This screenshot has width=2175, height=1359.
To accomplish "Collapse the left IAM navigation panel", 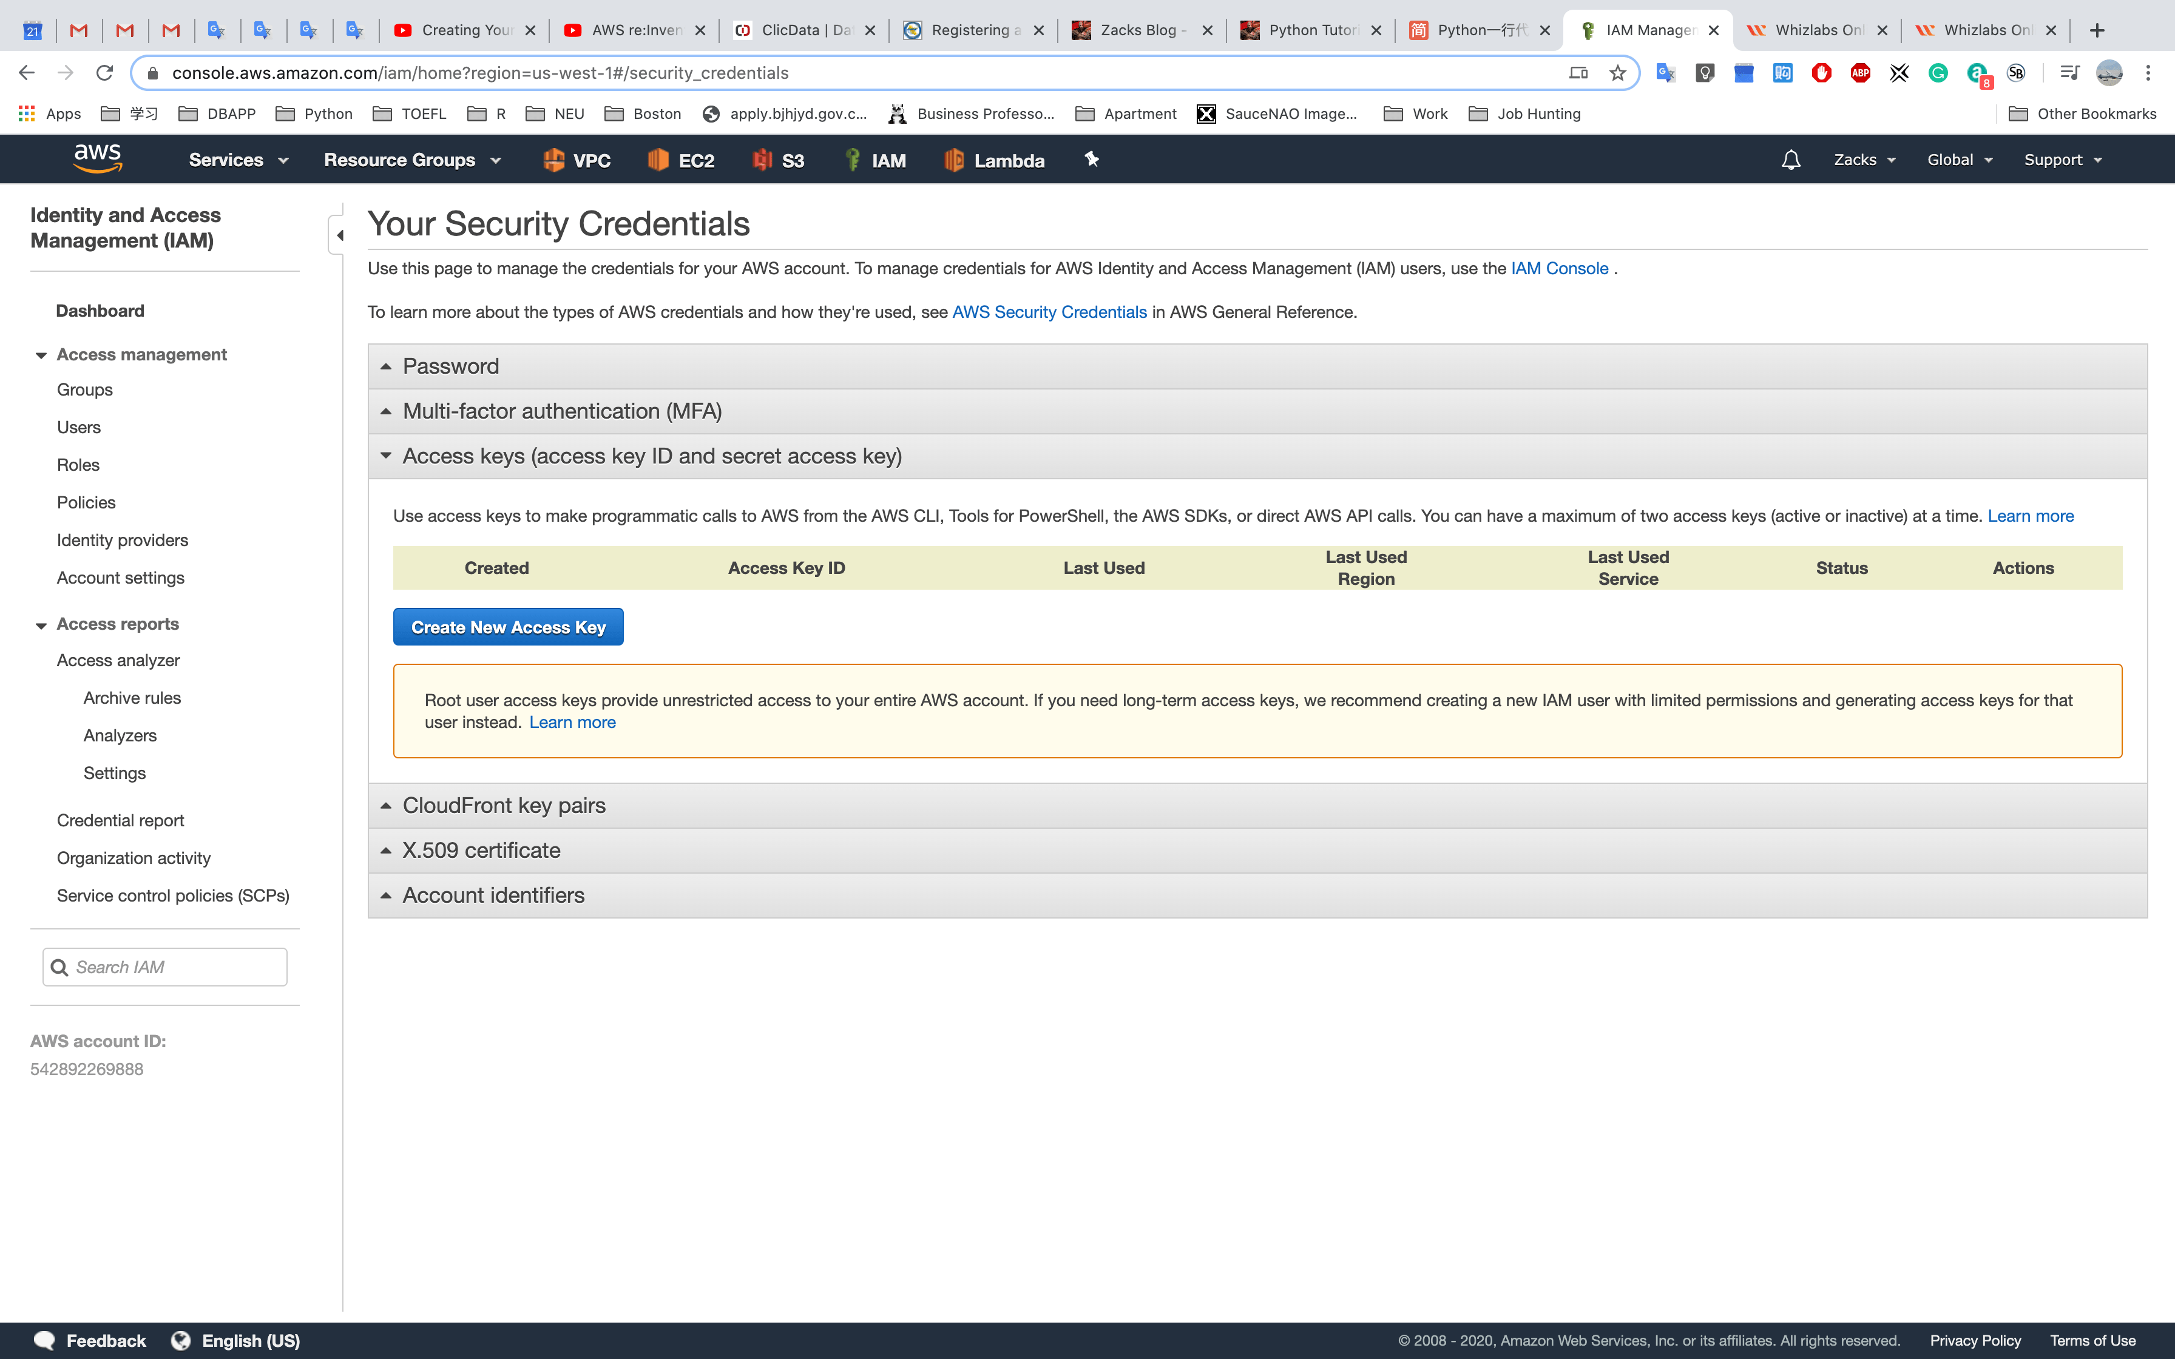I will coord(340,235).
